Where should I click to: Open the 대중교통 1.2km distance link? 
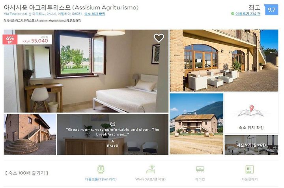pyautogui.click(x=101, y=179)
